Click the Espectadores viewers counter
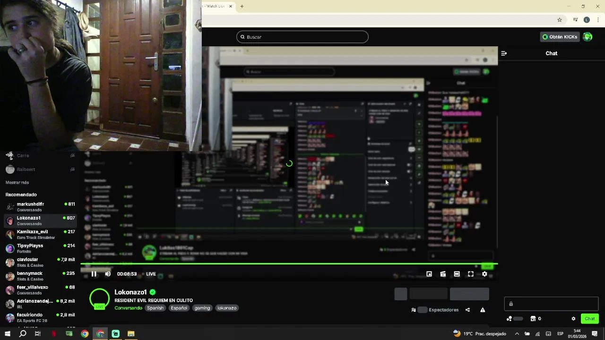 (x=435, y=310)
